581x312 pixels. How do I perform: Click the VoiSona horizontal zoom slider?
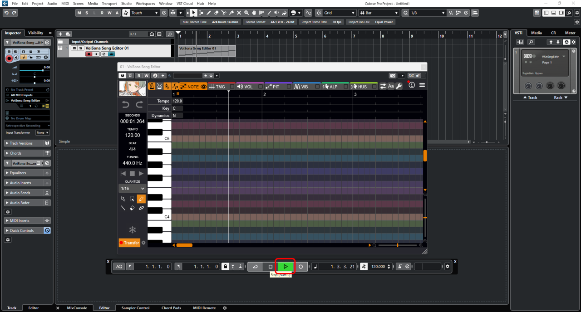point(397,245)
